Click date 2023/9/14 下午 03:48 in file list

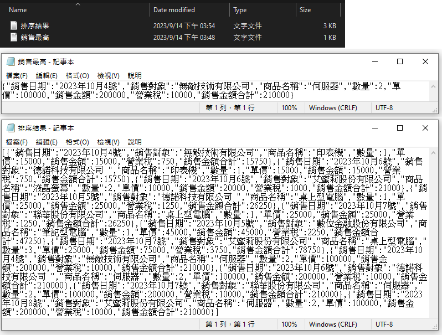pos(184,38)
